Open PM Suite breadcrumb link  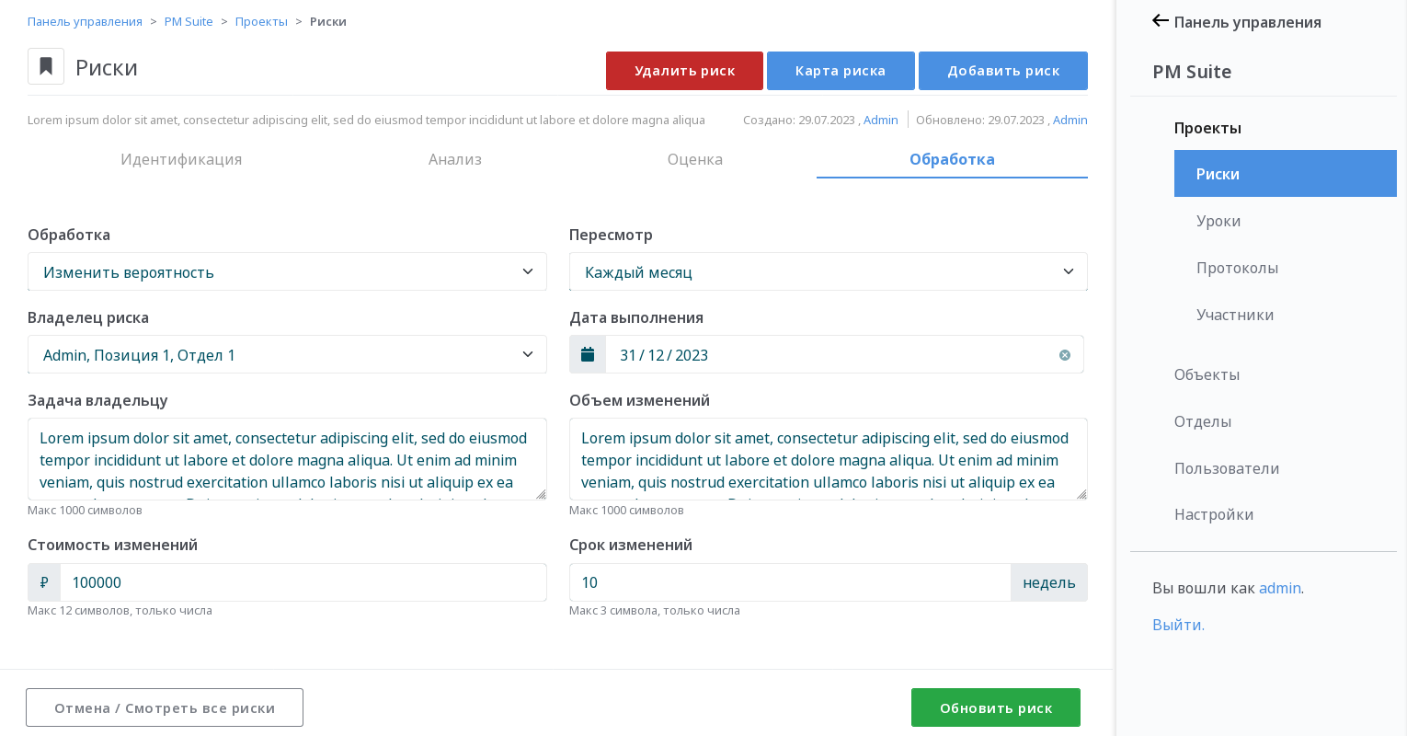[x=189, y=21]
